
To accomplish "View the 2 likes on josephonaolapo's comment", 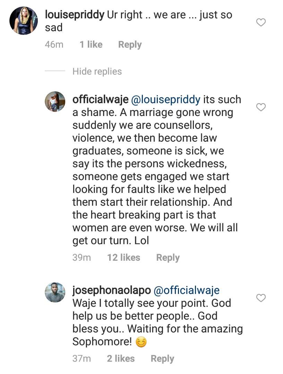I will [121, 358].
